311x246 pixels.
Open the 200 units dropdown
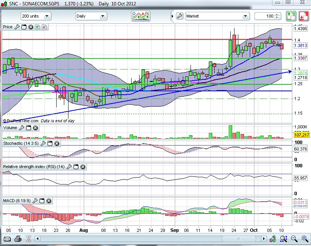36,16
